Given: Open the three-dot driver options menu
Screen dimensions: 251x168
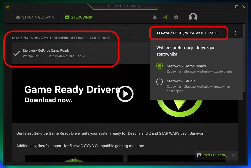Looking at the screenshot, I should click(x=235, y=33).
